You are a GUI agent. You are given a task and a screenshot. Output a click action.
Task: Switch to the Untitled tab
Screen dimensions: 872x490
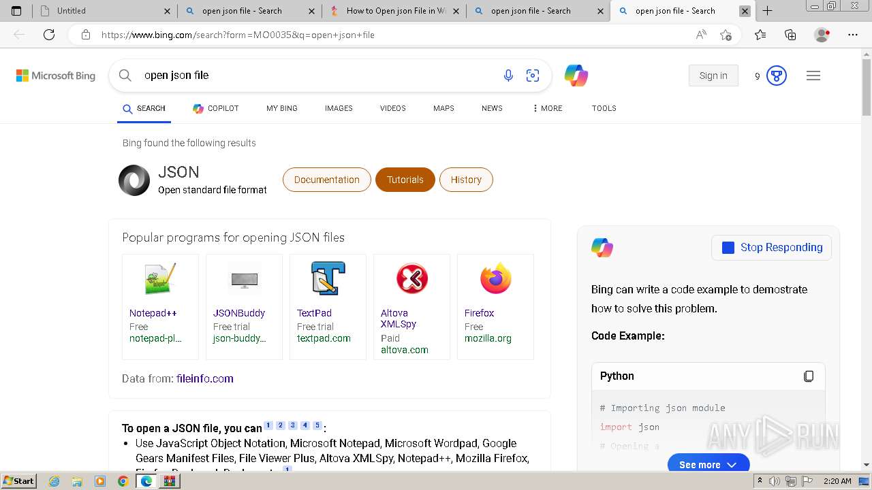pyautogui.click(x=106, y=11)
